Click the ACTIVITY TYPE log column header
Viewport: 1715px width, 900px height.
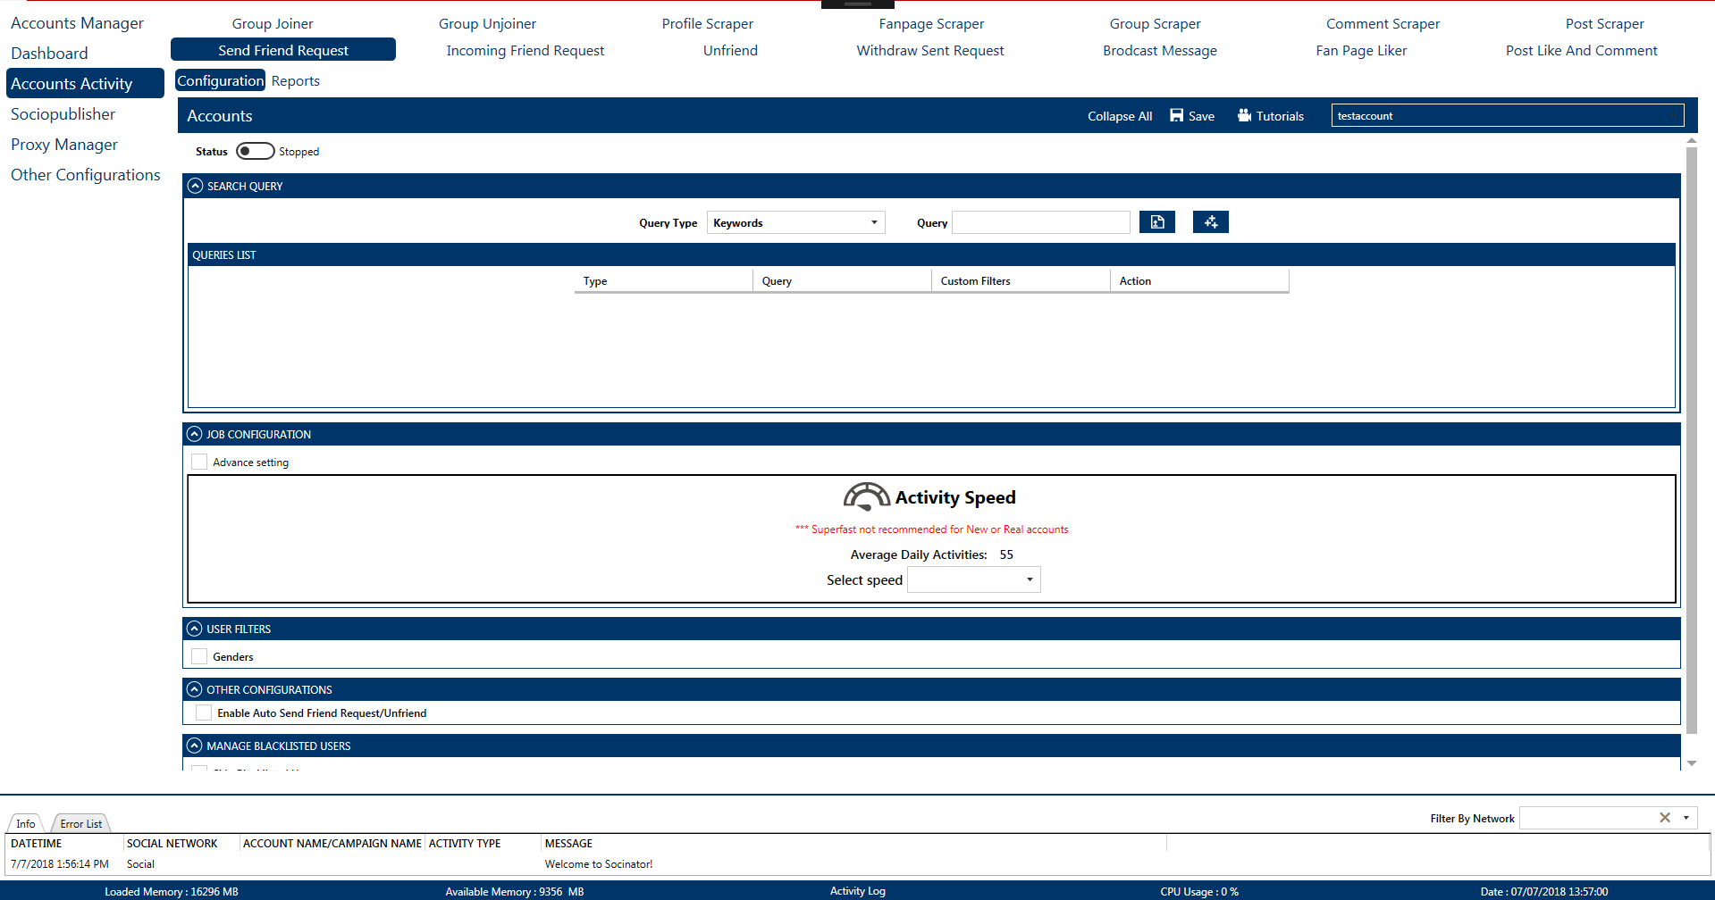465,843
